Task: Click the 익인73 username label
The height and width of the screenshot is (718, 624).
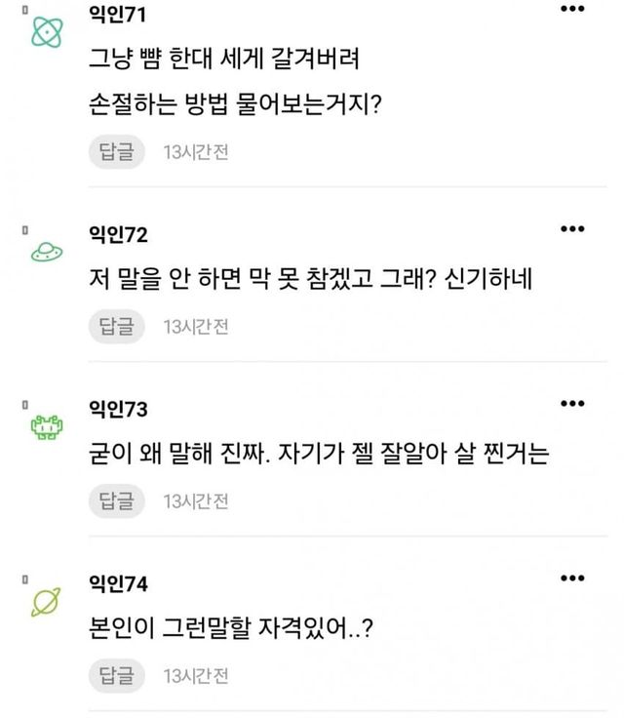Action: (x=117, y=410)
